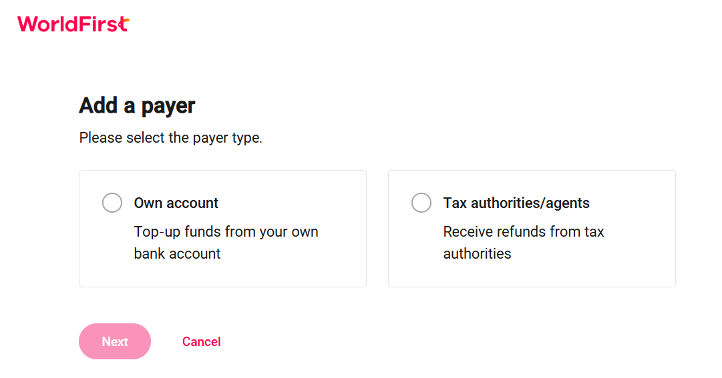
Task: Select the Own account radio button
Action: click(x=112, y=203)
